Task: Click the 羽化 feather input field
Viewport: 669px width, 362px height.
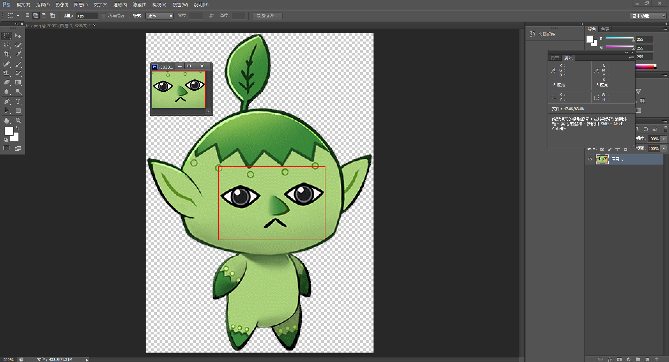Action: (x=86, y=16)
